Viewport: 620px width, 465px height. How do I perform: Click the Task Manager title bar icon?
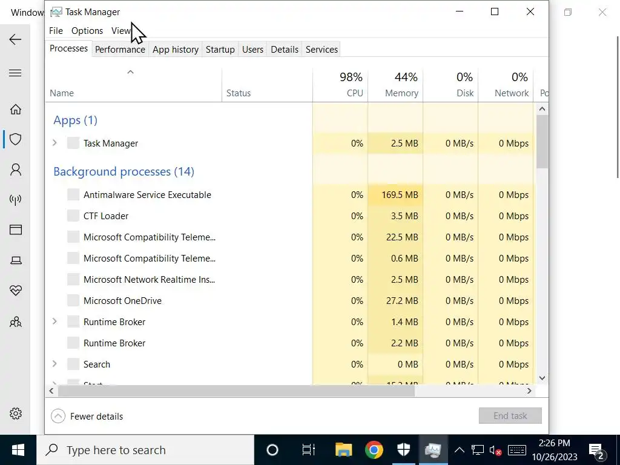pyautogui.click(x=56, y=12)
